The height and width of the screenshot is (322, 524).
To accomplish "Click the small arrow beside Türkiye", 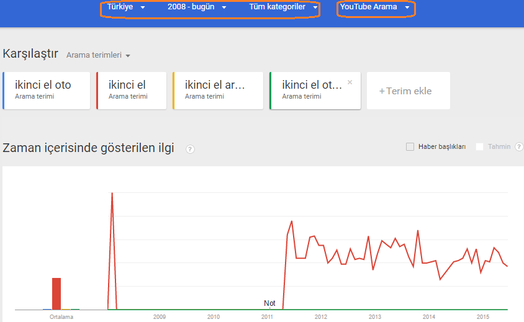I will click(x=143, y=7).
